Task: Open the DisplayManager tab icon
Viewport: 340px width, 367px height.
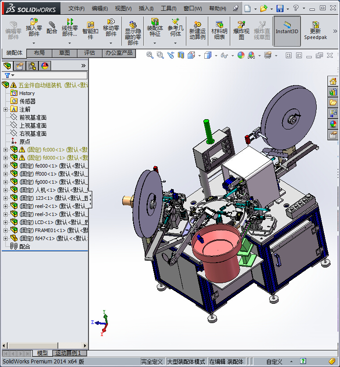Action: click(45, 66)
